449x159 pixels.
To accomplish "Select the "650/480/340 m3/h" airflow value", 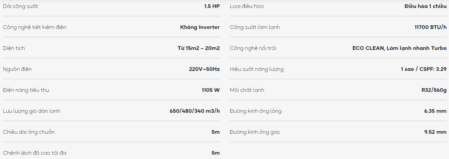I will pyautogui.click(x=194, y=111).
